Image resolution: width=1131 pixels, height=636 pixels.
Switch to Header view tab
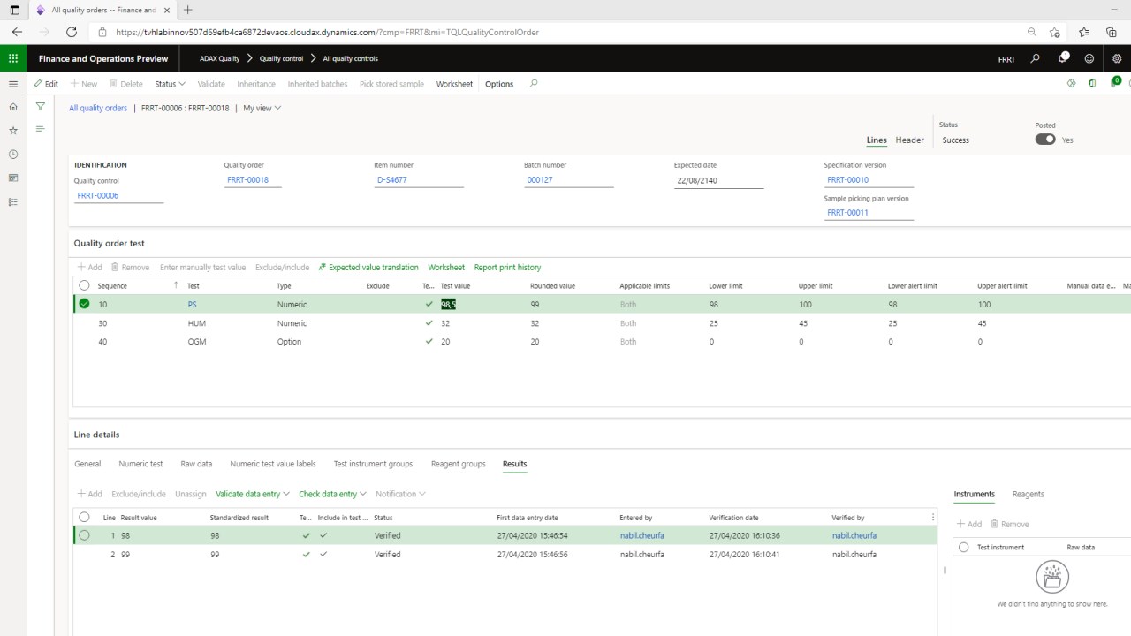coord(909,140)
